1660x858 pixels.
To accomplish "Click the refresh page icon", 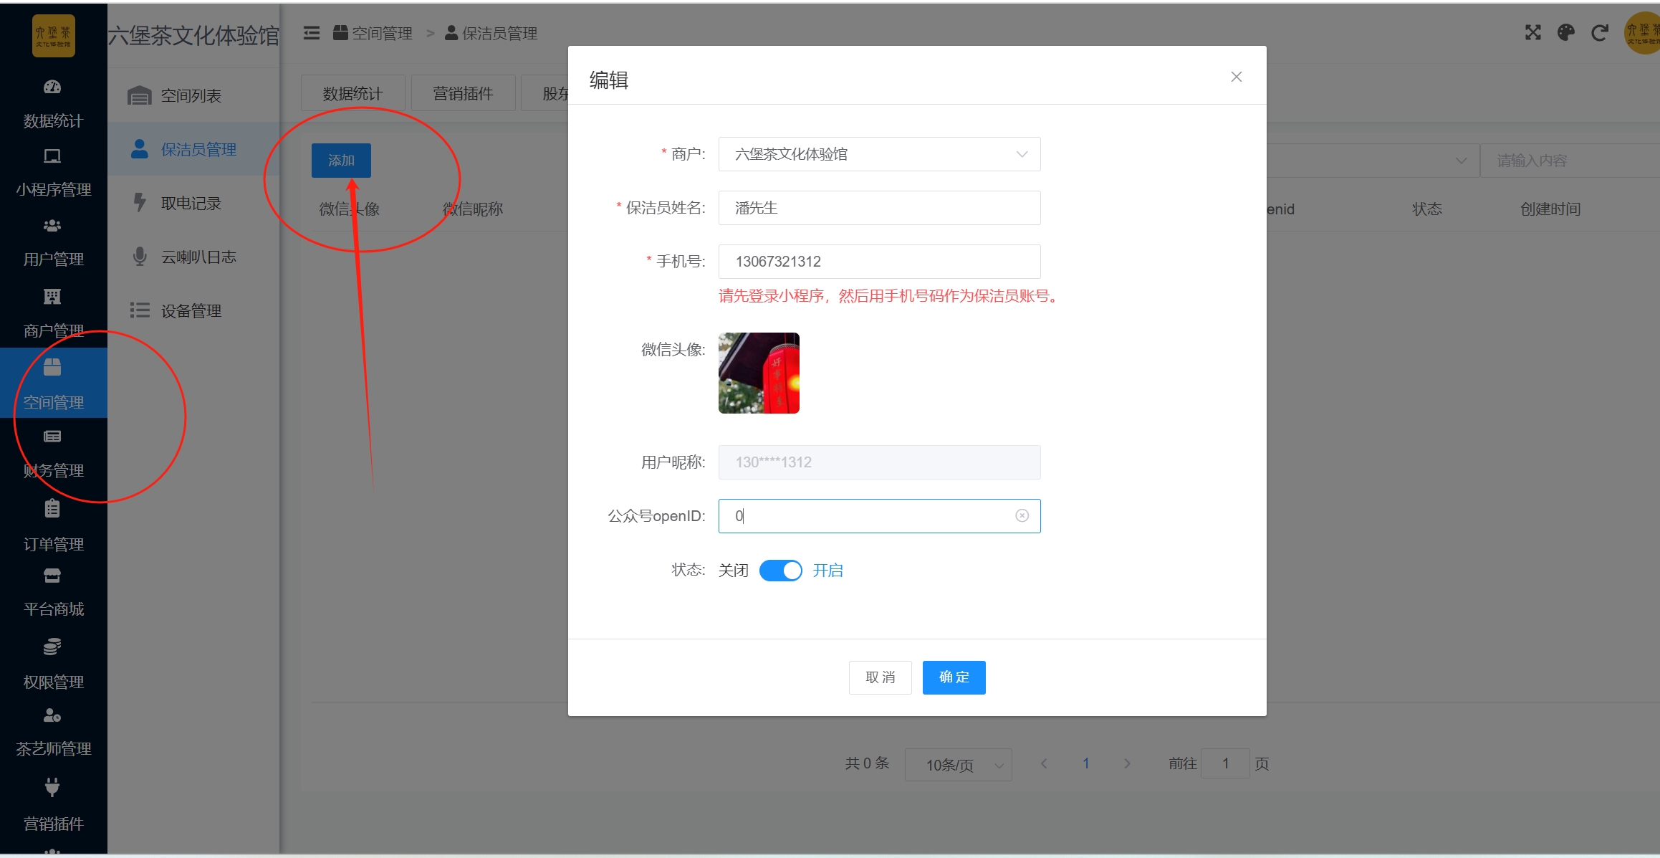I will pos(1599,33).
